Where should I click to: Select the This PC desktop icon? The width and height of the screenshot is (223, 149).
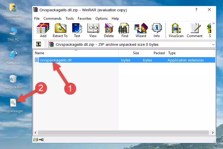tap(13, 34)
